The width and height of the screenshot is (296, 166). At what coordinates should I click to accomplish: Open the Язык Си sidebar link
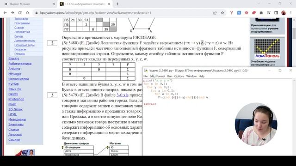coord(15,89)
